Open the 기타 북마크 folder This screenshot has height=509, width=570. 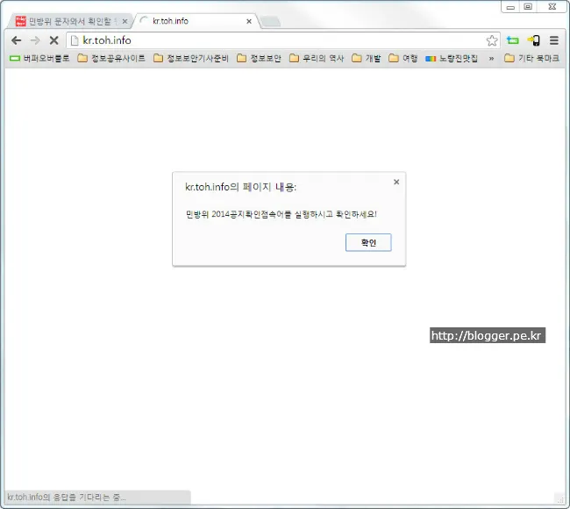tap(531, 58)
